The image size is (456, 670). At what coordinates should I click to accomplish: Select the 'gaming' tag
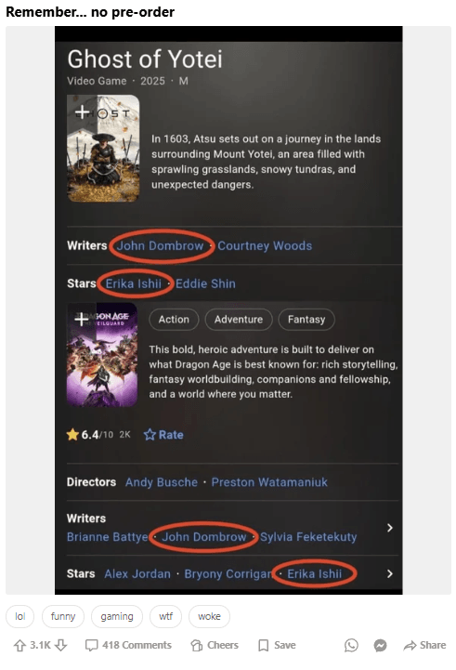[x=117, y=617]
